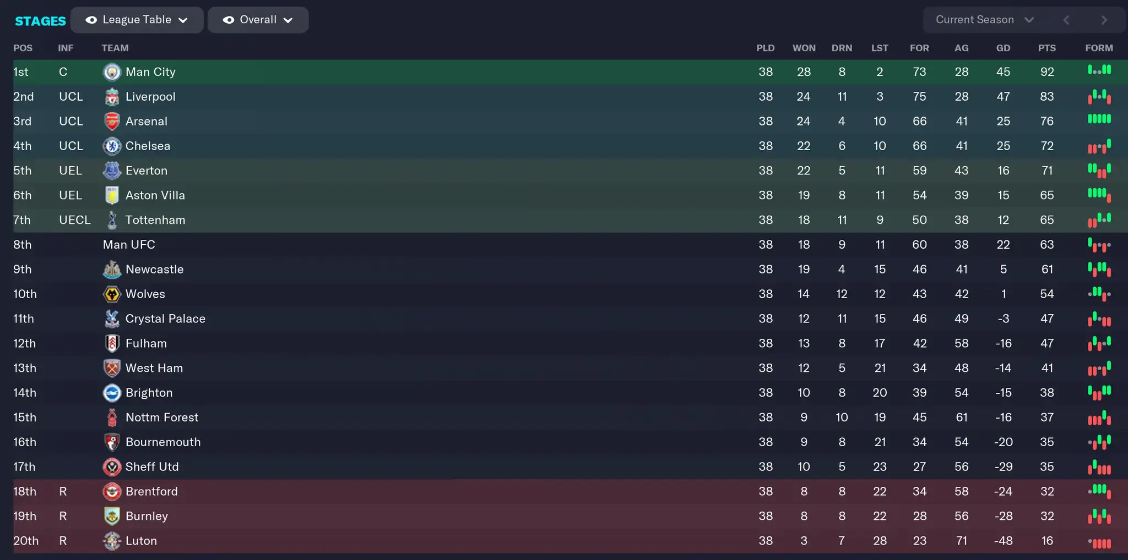Click the Man City club badge
The image size is (1128, 560).
tap(112, 72)
